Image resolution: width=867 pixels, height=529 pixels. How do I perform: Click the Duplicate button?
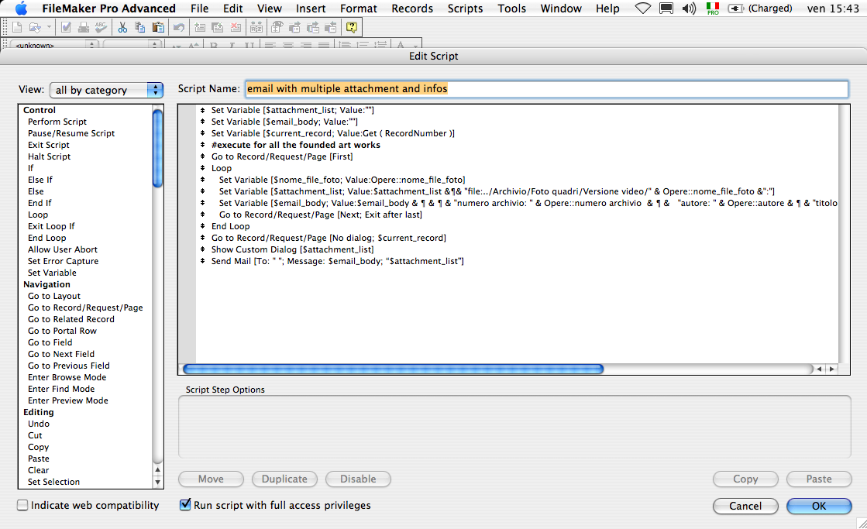285,479
